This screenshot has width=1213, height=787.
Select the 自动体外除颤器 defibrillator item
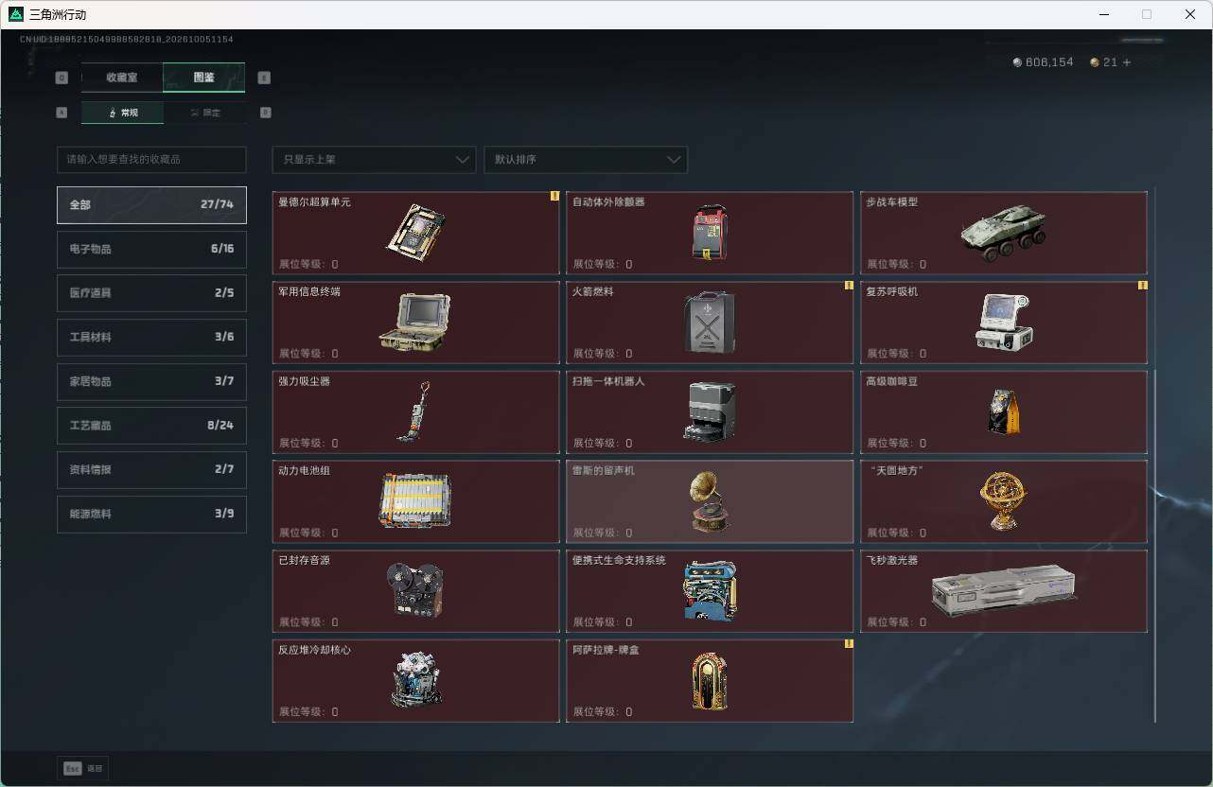coord(710,233)
